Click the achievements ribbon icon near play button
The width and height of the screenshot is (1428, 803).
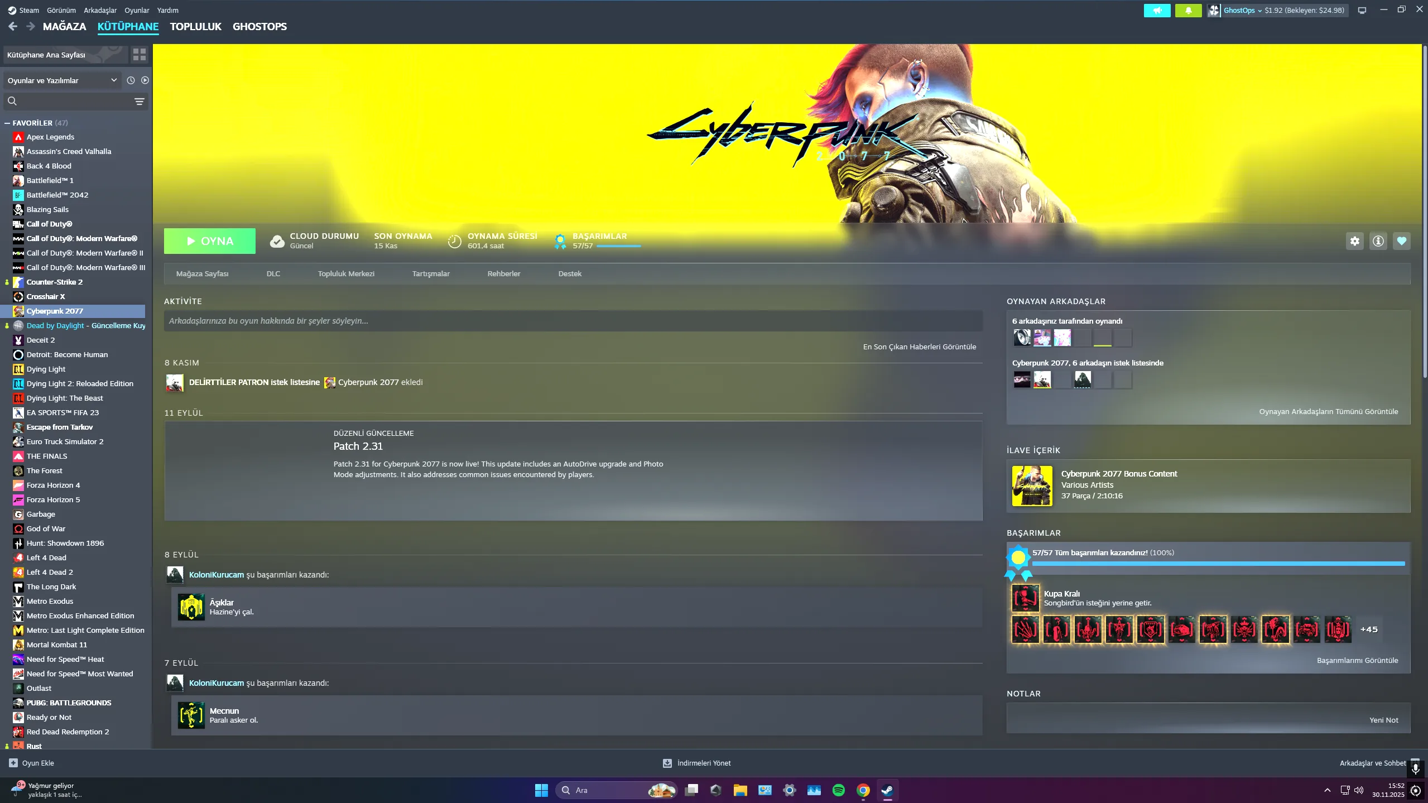tap(560, 241)
